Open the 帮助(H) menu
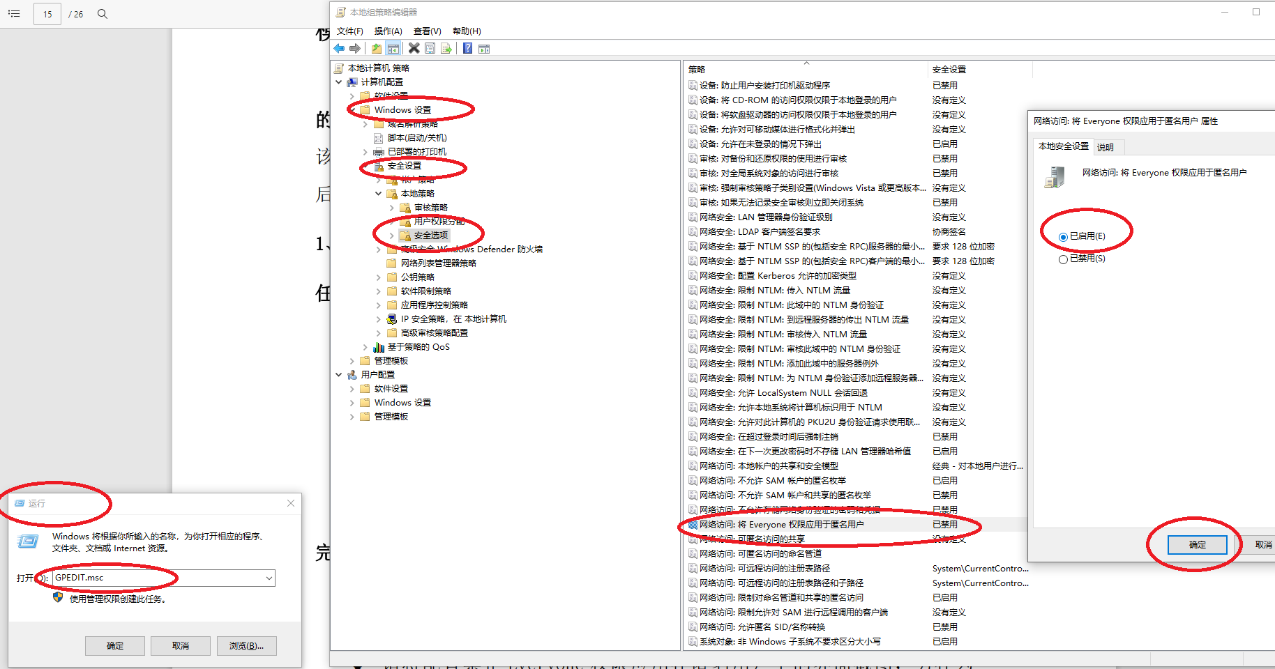 [x=467, y=31]
